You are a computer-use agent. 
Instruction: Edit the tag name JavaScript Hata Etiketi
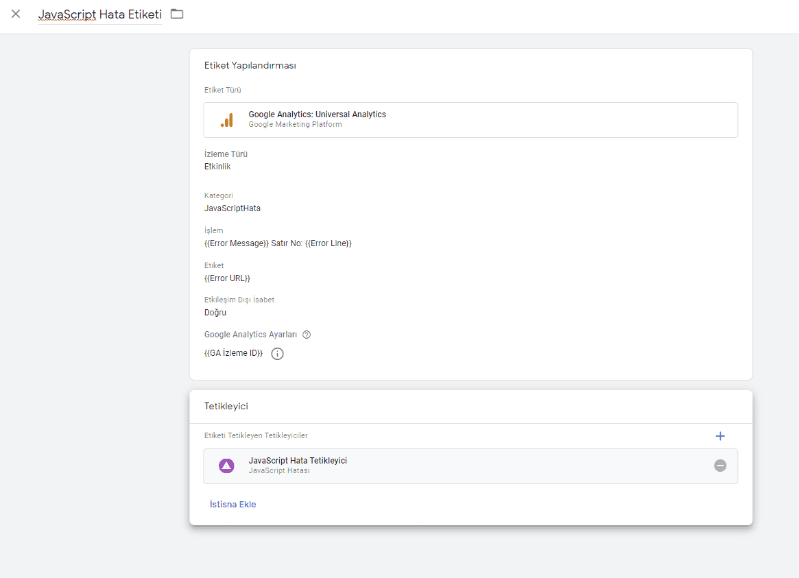(x=99, y=14)
